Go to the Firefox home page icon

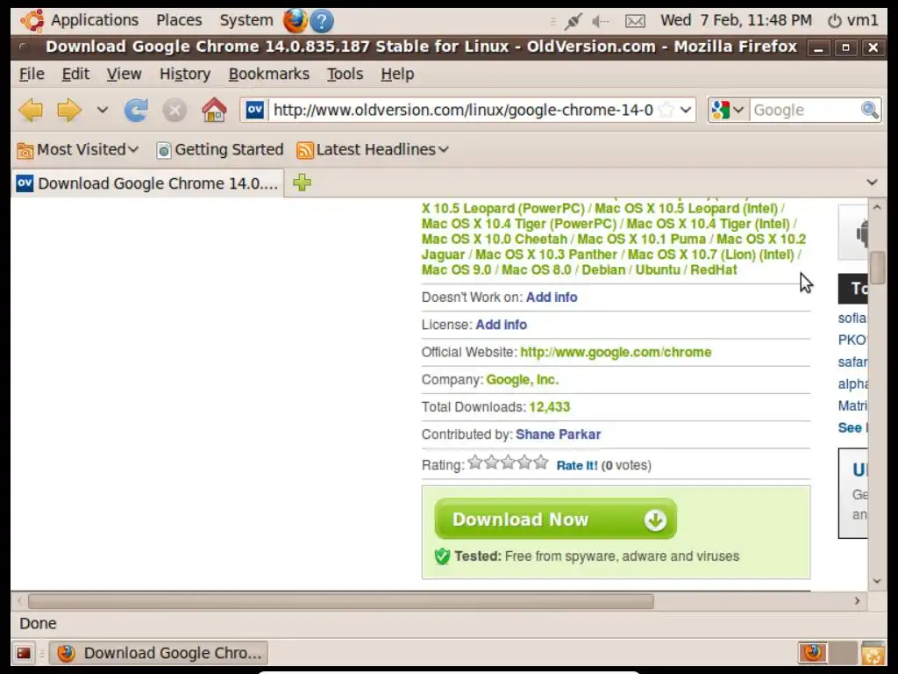click(x=214, y=110)
